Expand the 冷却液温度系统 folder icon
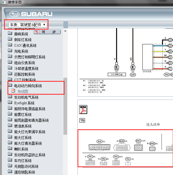Viewport: 173px width, 175px height. (x=10, y=68)
